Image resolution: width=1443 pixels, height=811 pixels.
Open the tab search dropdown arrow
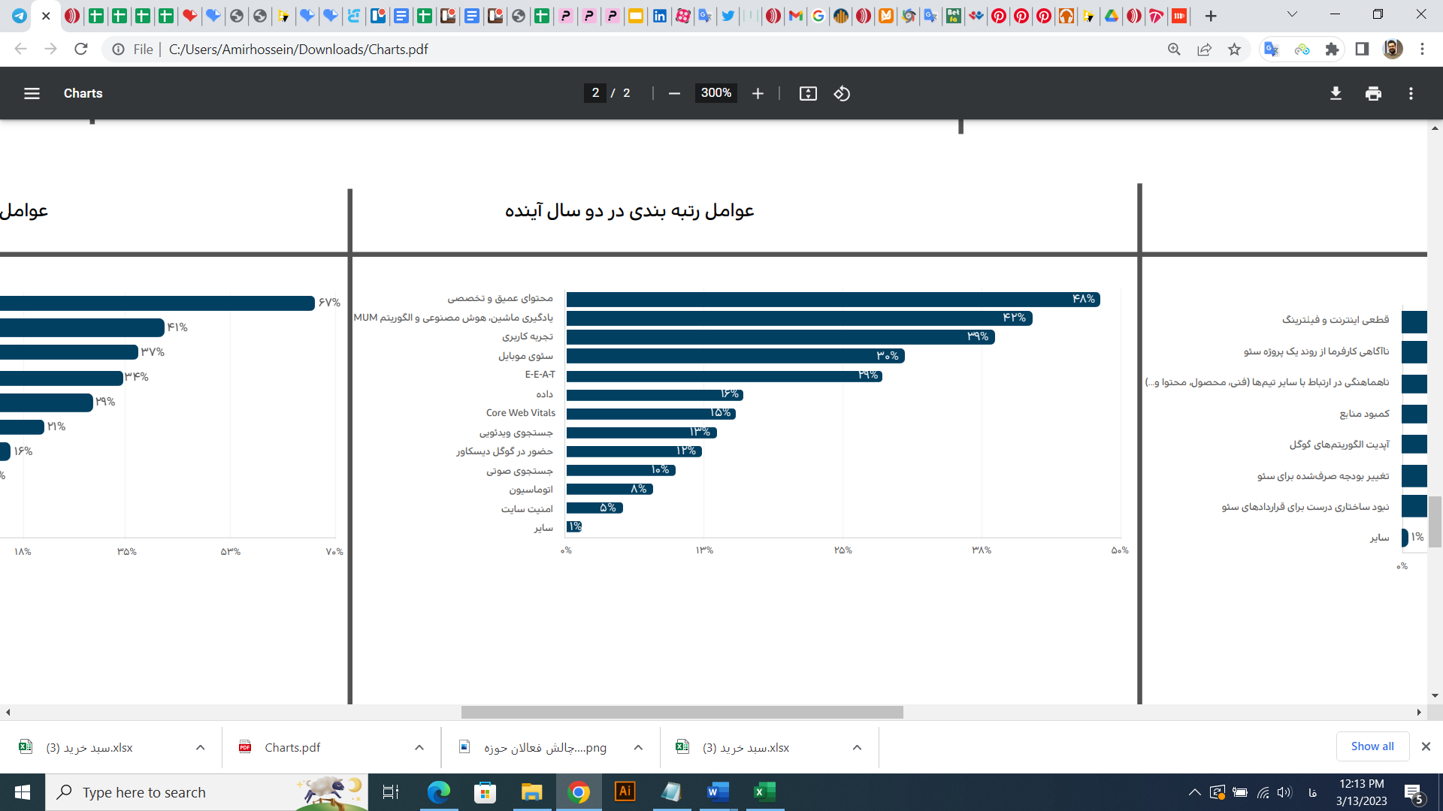click(1293, 15)
